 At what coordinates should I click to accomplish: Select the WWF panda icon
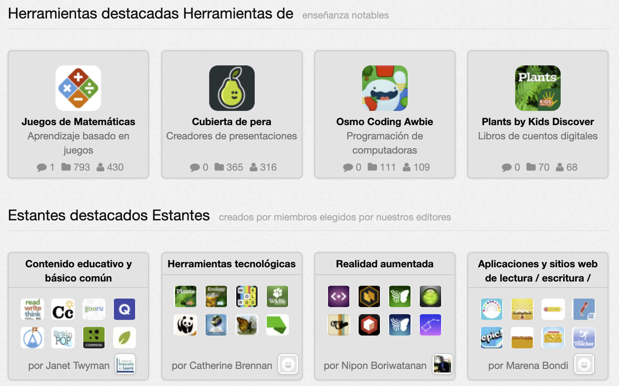tap(185, 325)
